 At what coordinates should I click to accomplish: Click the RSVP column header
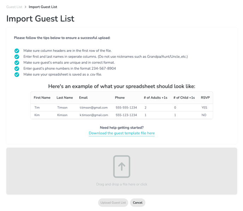(205, 98)
